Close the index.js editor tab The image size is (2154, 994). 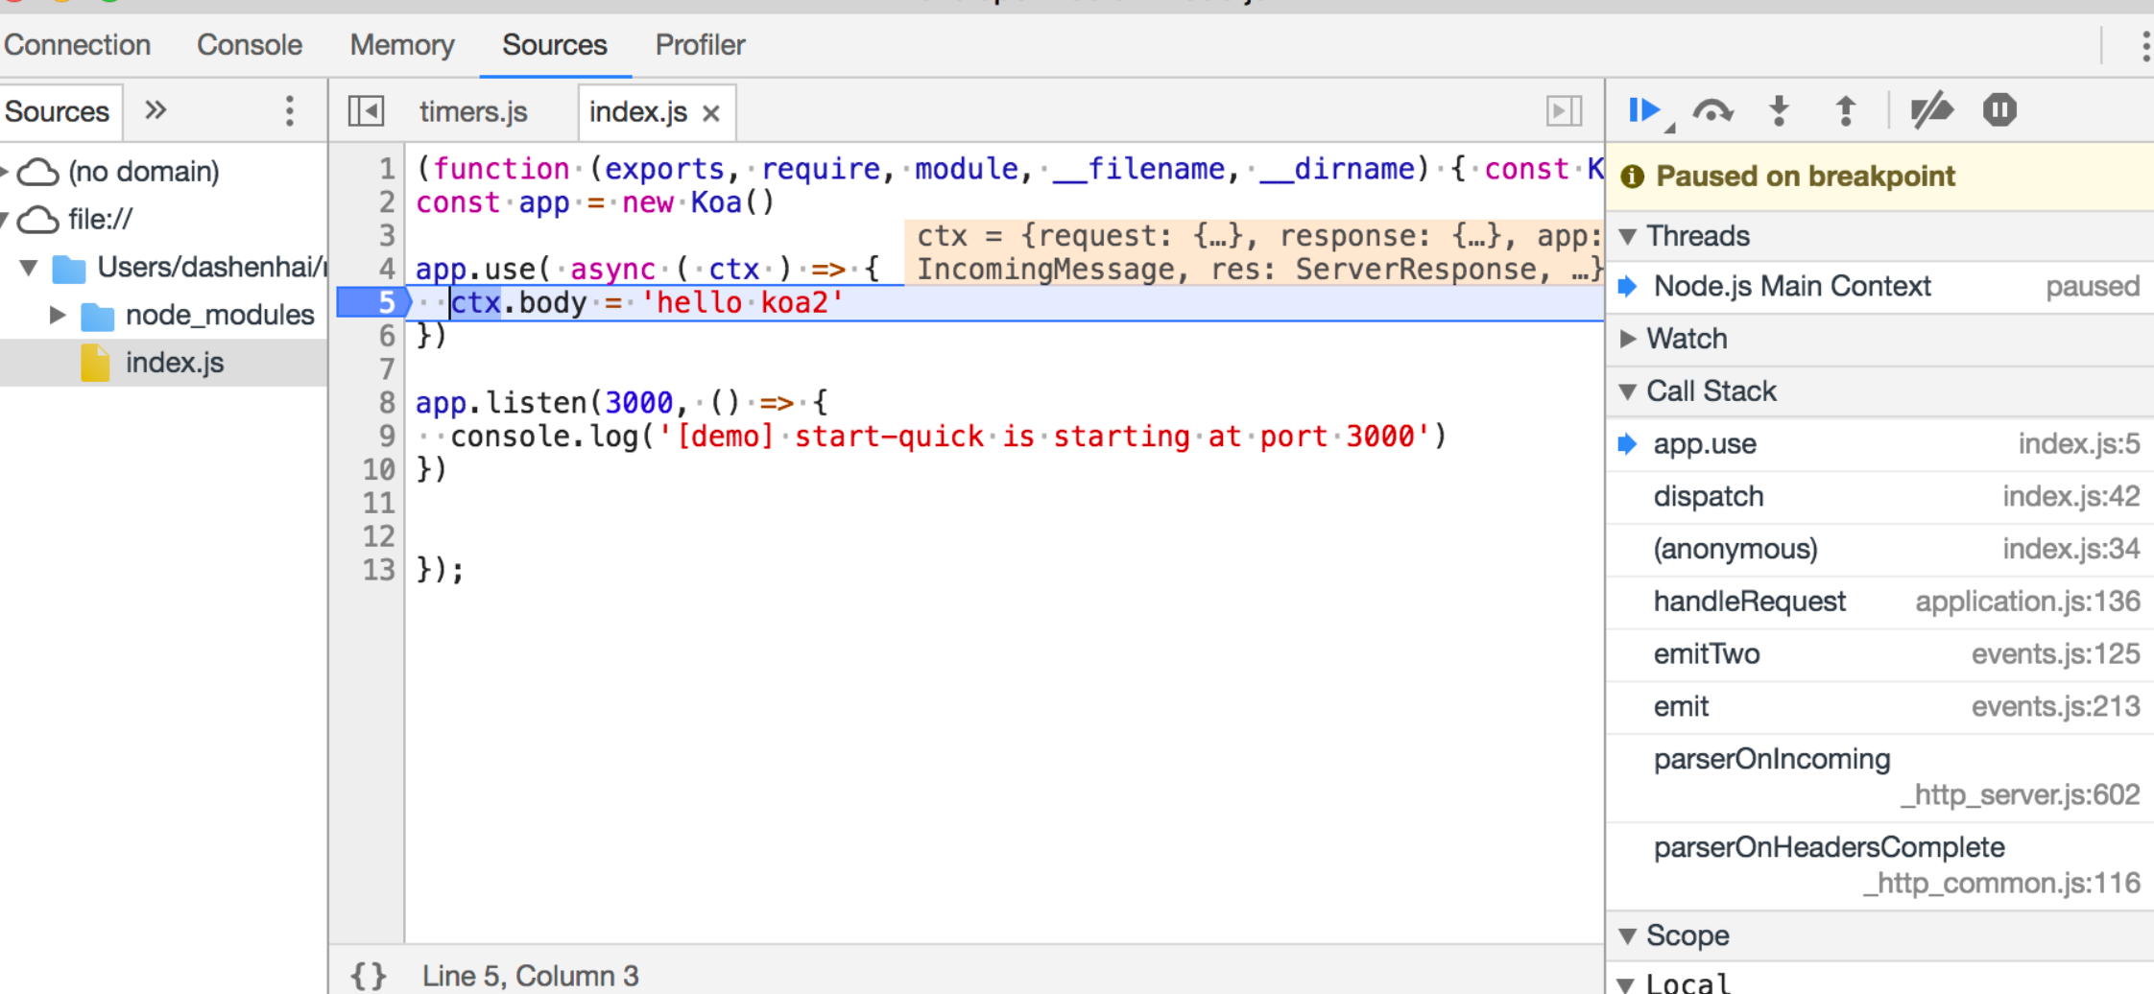[x=711, y=113]
